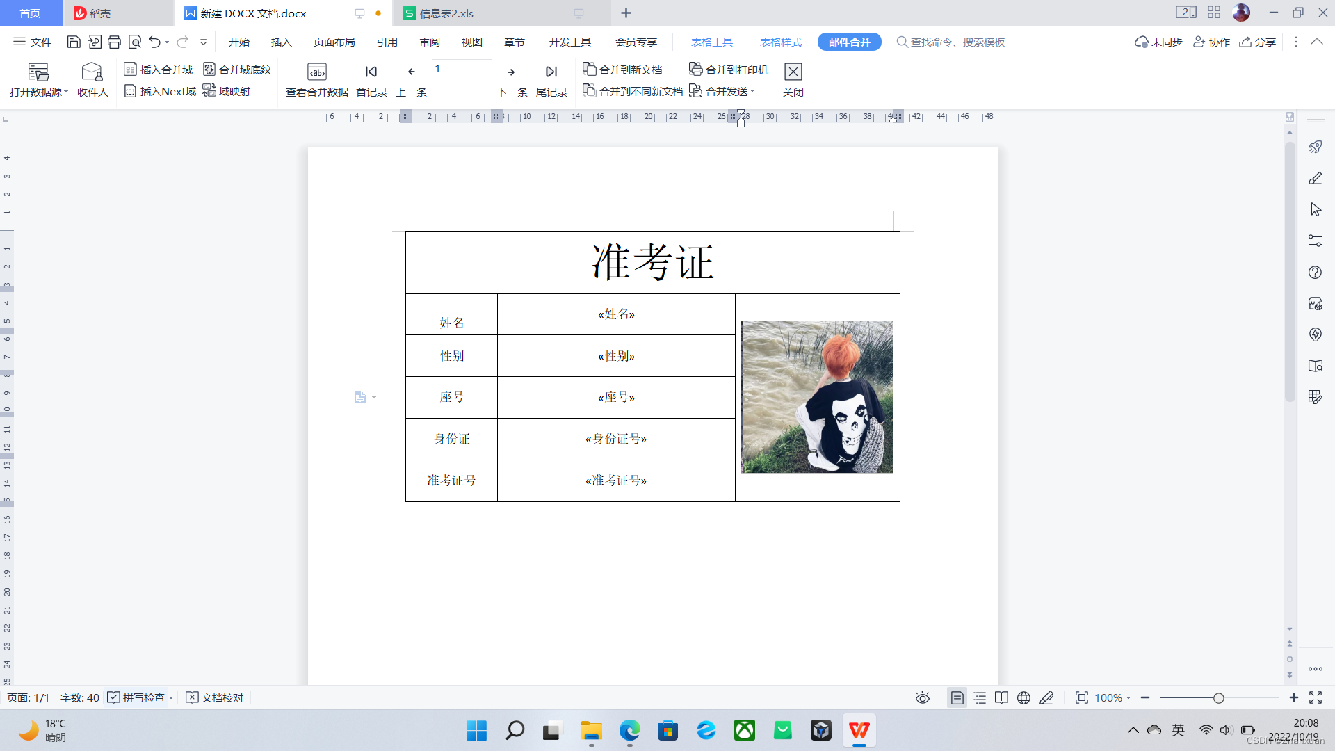
Task: Toggle eye protection mode icon in status bar
Action: click(x=923, y=697)
